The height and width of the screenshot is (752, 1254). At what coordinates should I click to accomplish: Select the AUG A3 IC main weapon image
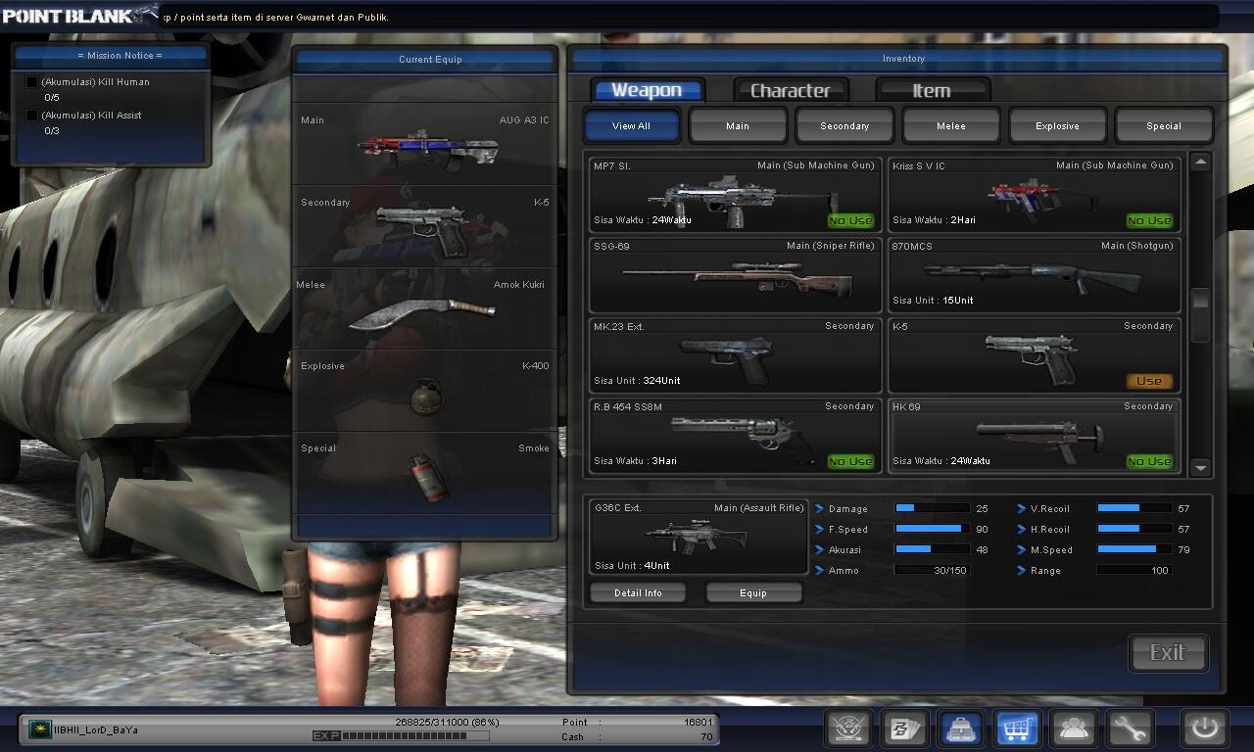[428, 149]
